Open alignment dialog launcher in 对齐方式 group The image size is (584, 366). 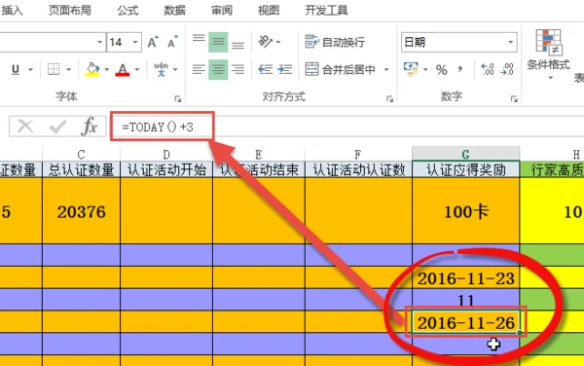(x=389, y=98)
